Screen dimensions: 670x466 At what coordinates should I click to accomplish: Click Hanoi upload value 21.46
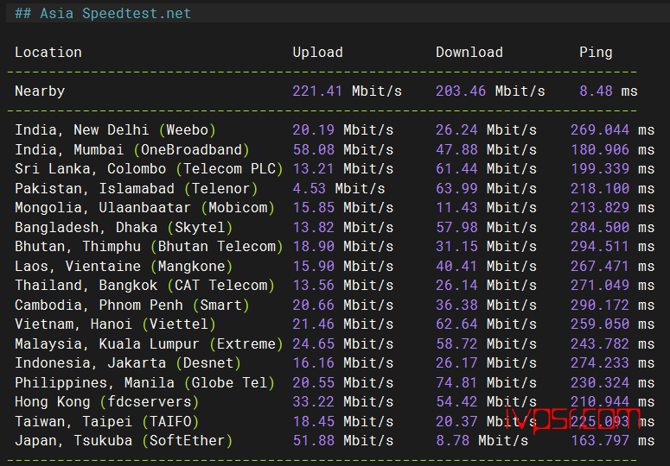tap(313, 324)
